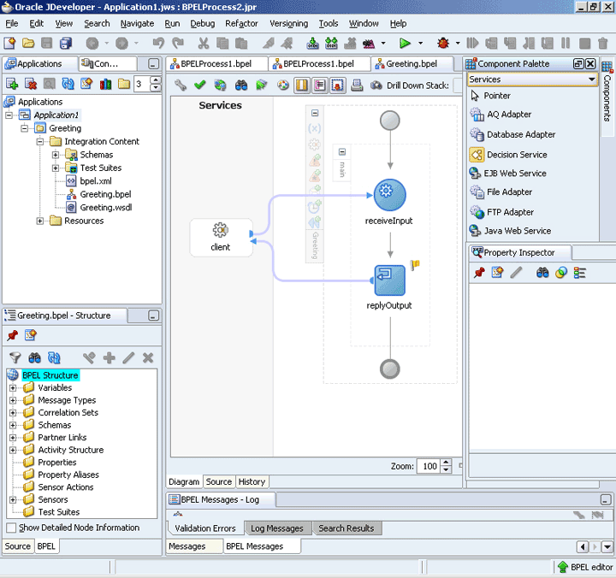Click the pin icon in Property Inspector
The image size is (616, 578).
pyautogui.click(x=479, y=273)
